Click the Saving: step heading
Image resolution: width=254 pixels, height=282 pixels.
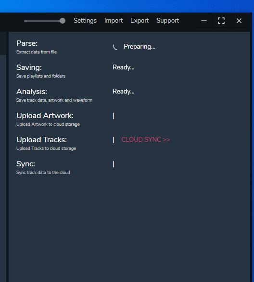coord(29,67)
